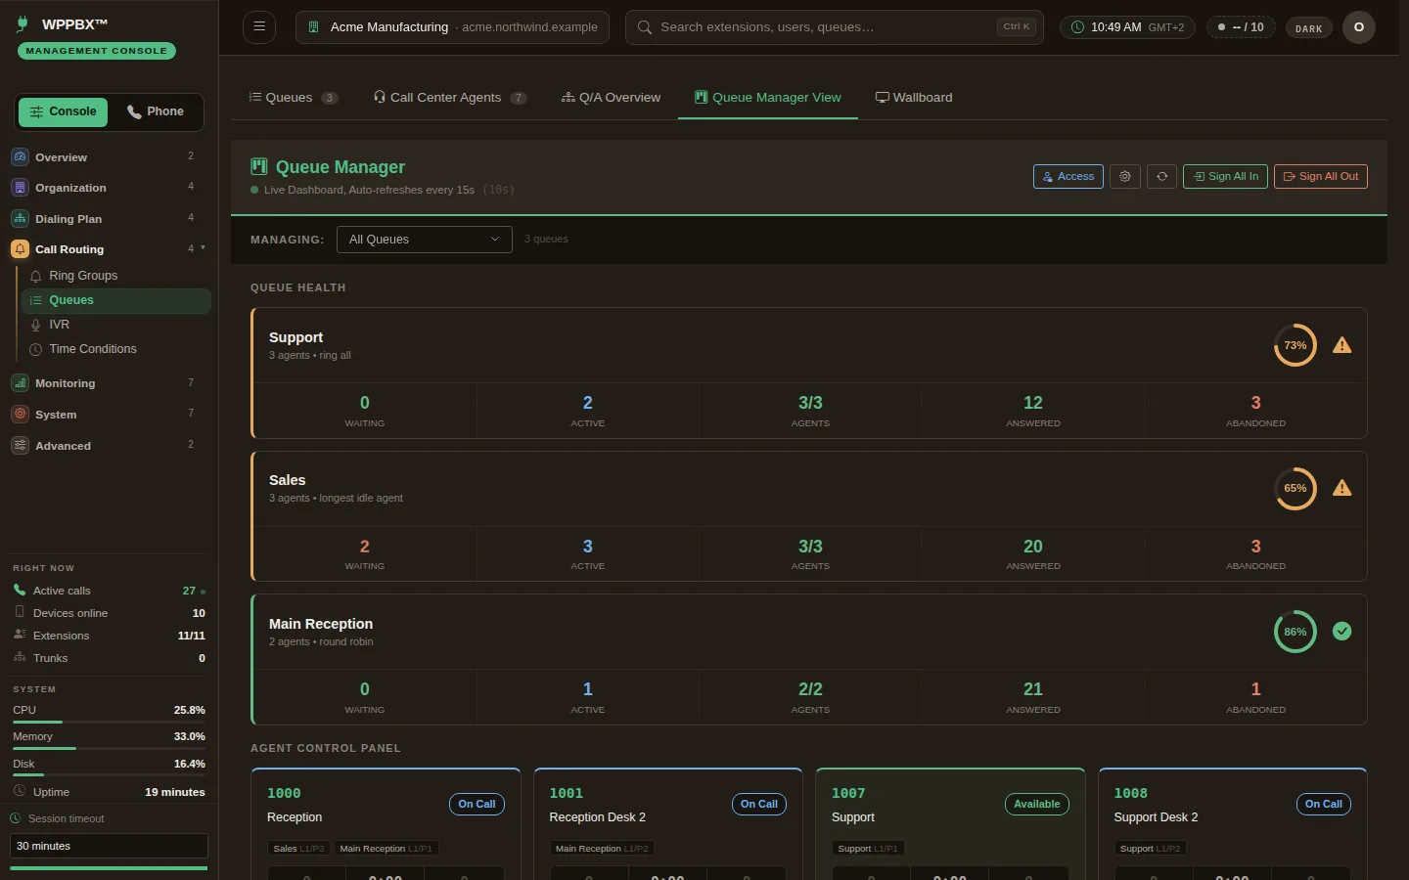Click the Support queue warning icon
1409x880 pixels.
click(x=1342, y=345)
